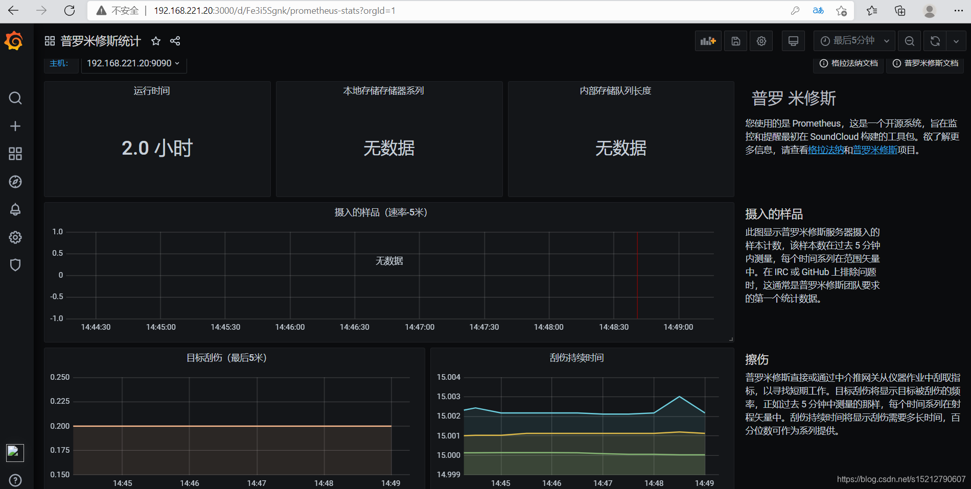Open browser collections icon
This screenshot has height=489, width=971.
(900, 11)
